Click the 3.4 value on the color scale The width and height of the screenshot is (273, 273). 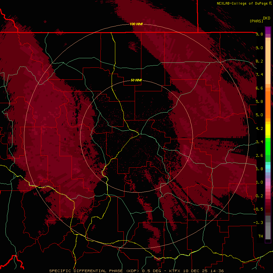point(259,142)
